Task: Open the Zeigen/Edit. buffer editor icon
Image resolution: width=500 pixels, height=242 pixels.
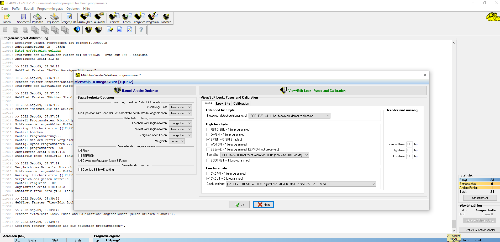Action: click(x=69, y=17)
